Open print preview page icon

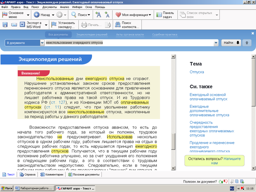click(108, 25)
